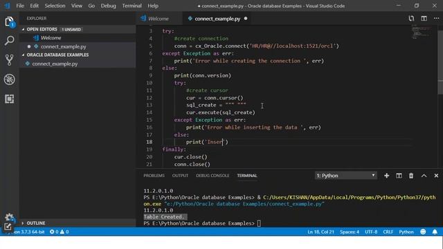Click the feedback smiley in status bar
This screenshot has width=443, height=249.
[423, 232]
